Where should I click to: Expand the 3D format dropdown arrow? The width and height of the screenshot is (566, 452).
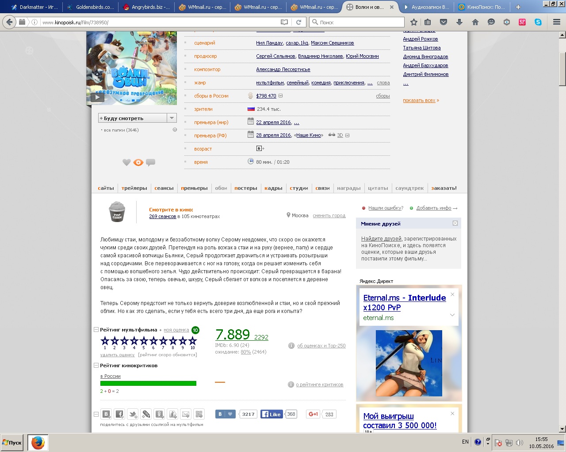[347, 136]
